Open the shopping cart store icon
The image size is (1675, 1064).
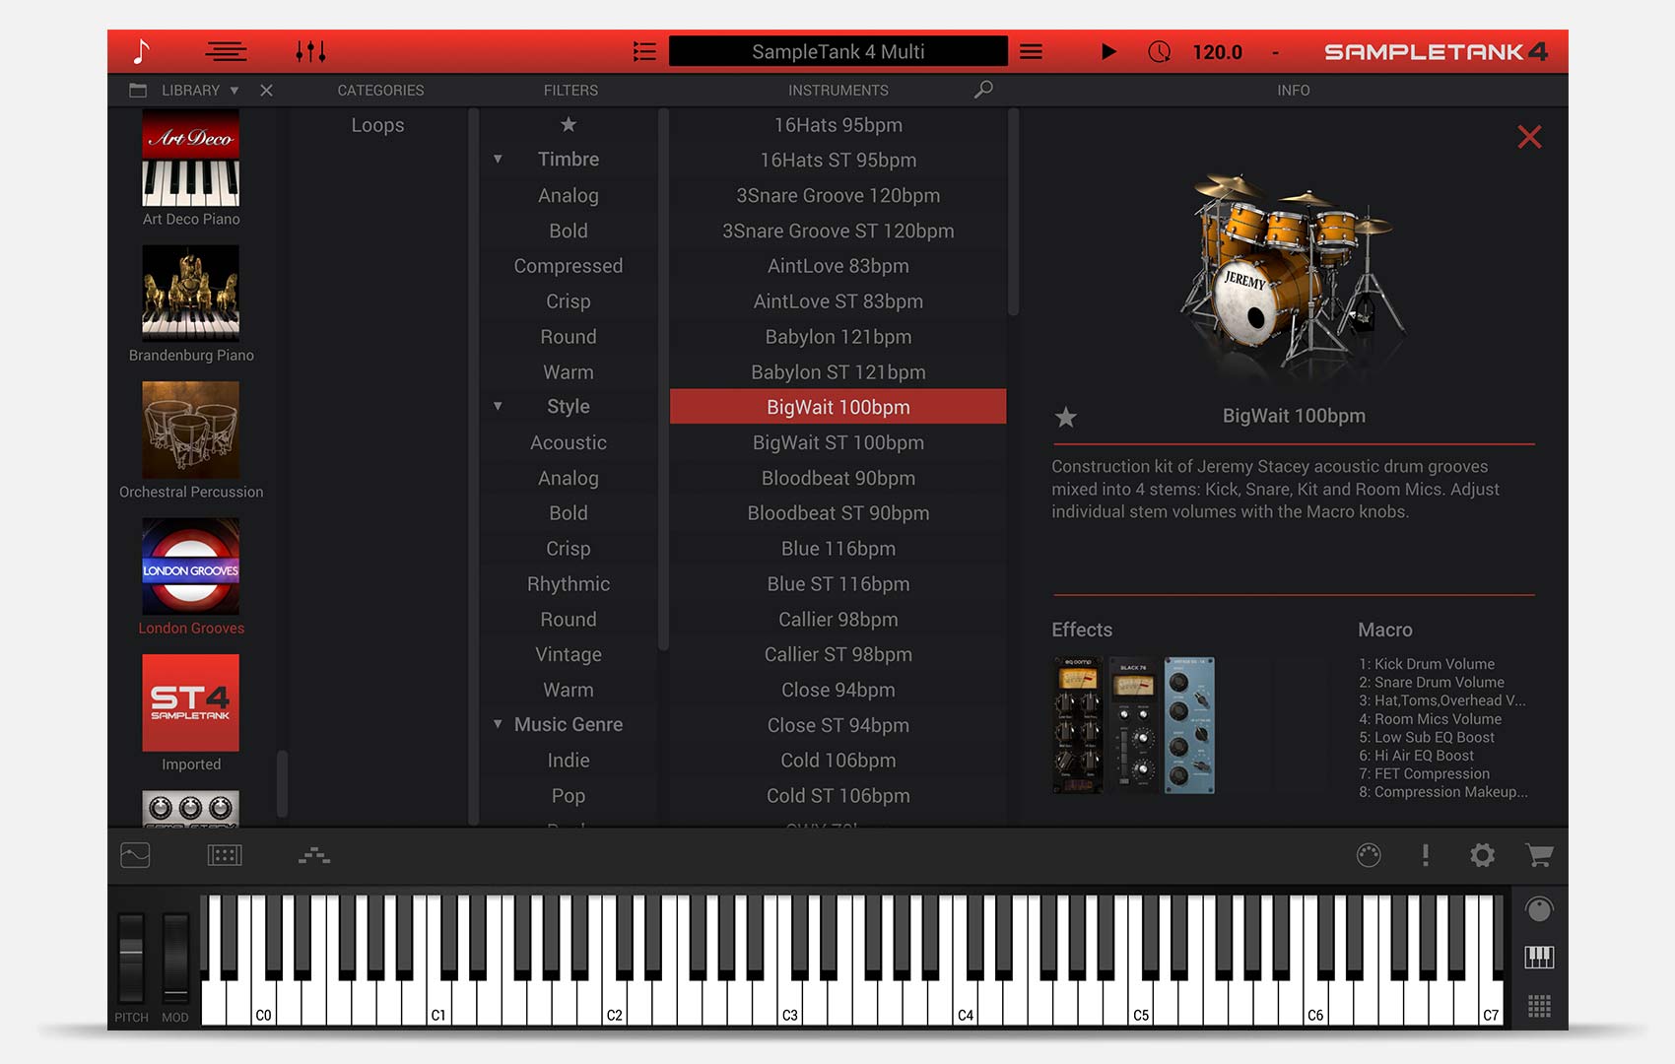(1539, 856)
